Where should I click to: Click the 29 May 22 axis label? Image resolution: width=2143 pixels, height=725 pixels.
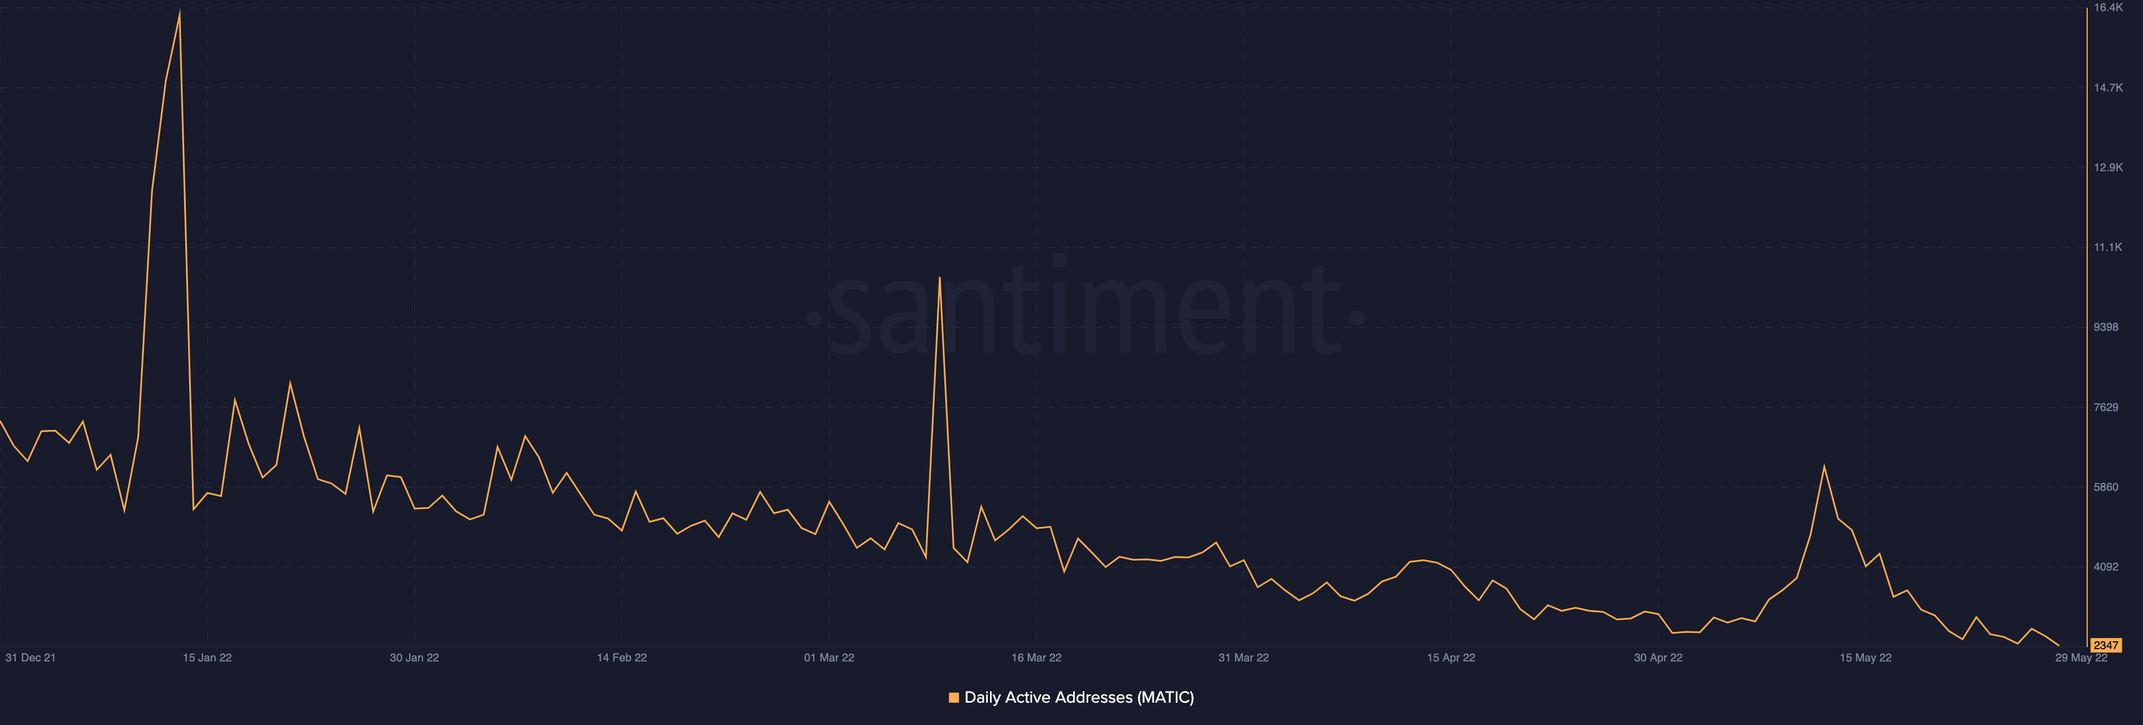click(x=2082, y=657)
